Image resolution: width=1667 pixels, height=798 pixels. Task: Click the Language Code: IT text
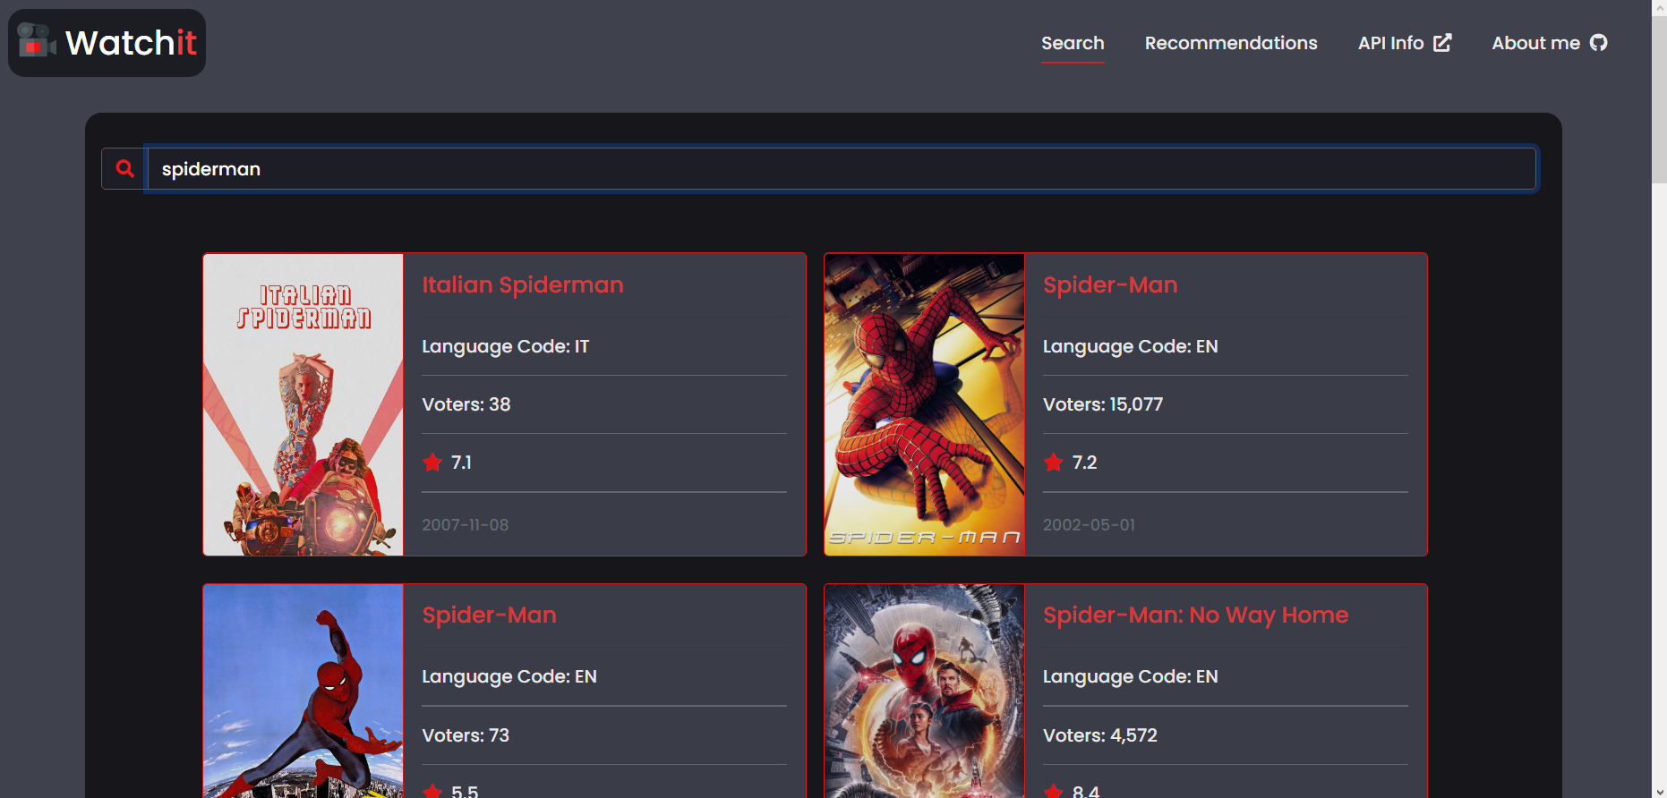pos(506,346)
